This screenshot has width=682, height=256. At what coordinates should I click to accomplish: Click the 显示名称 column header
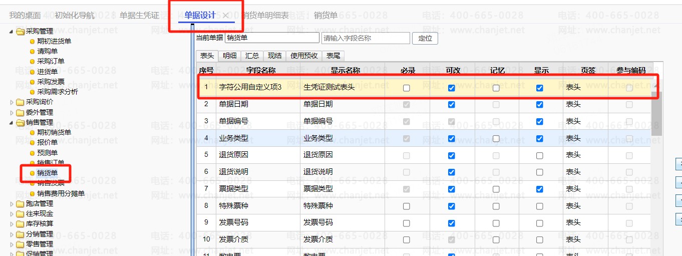346,71
